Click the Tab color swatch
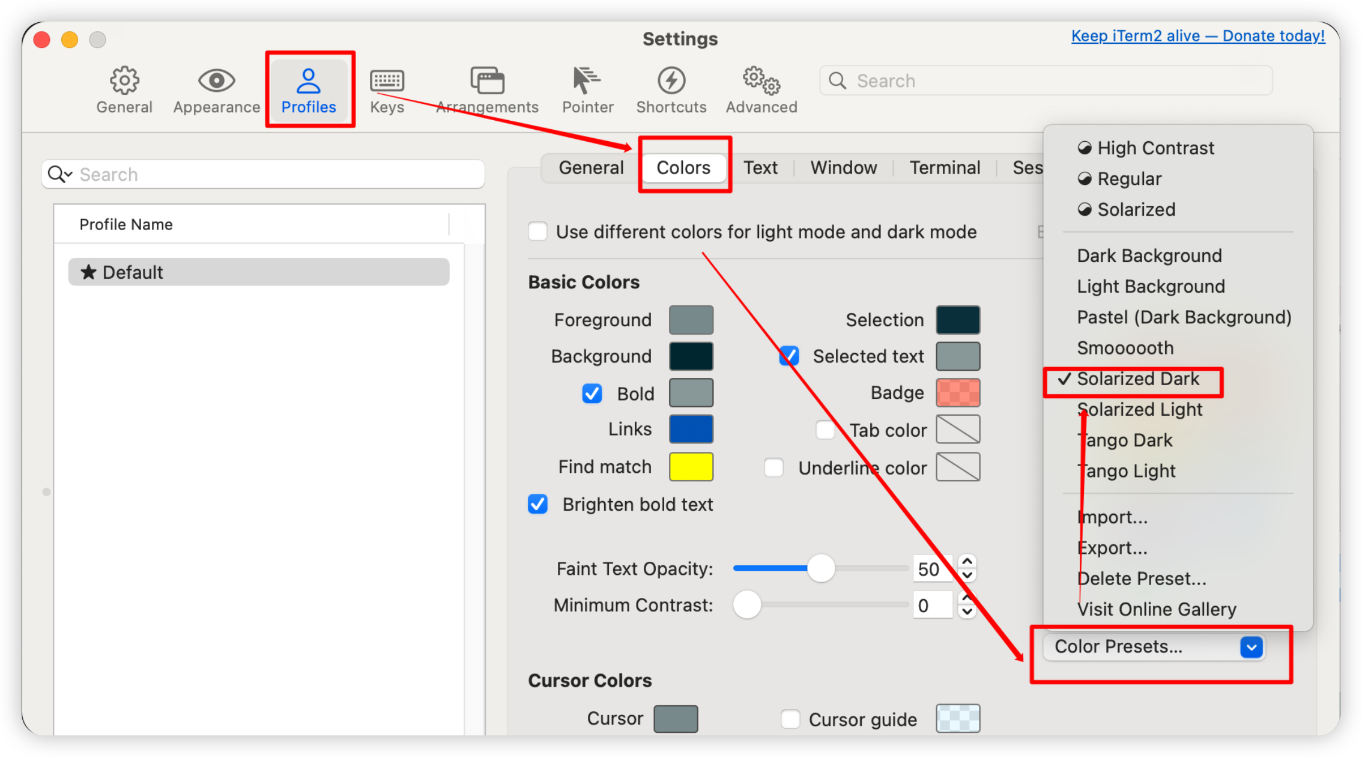The height and width of the screenshot is (757, 1362). (958, 429)
